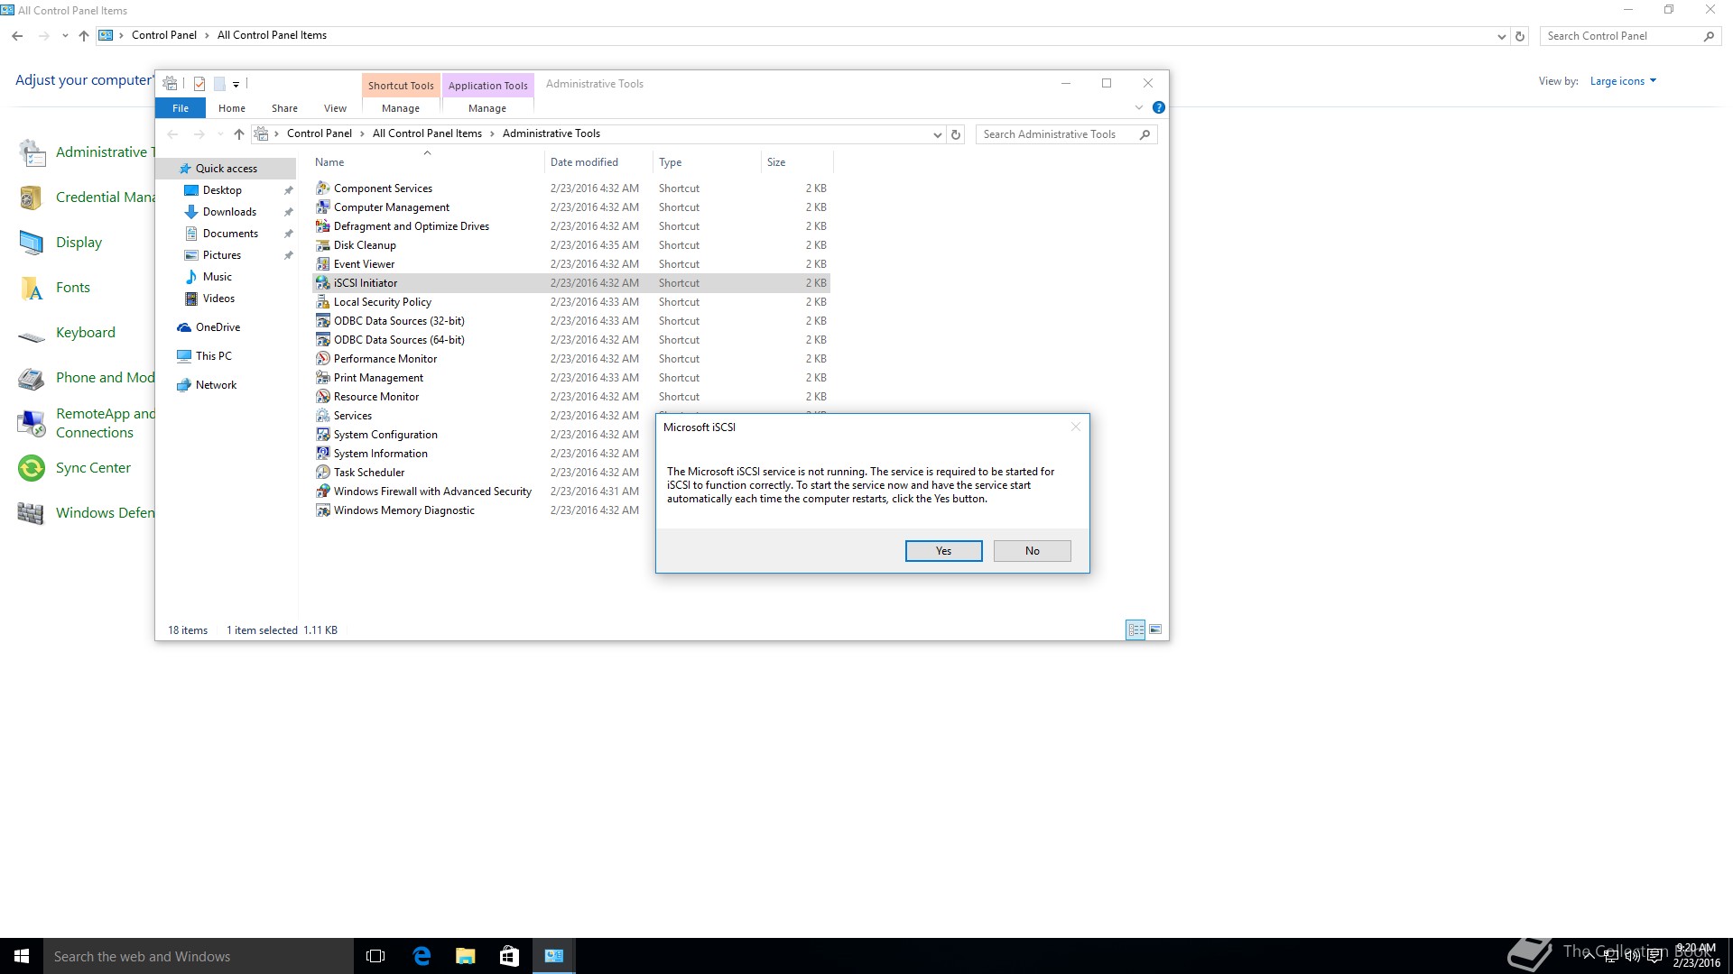Open the Control Panel address bar dropdown
1733x974 pixels.
pyautogui.click(x=1501, y=36)
